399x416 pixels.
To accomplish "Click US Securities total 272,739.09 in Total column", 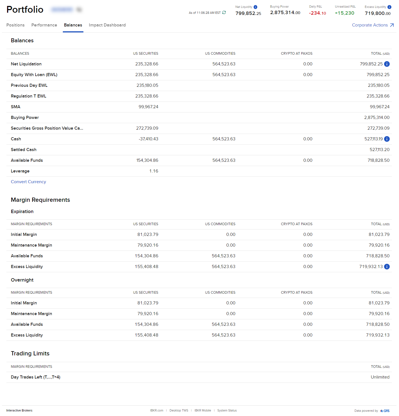I will click(x=378, y=128).
